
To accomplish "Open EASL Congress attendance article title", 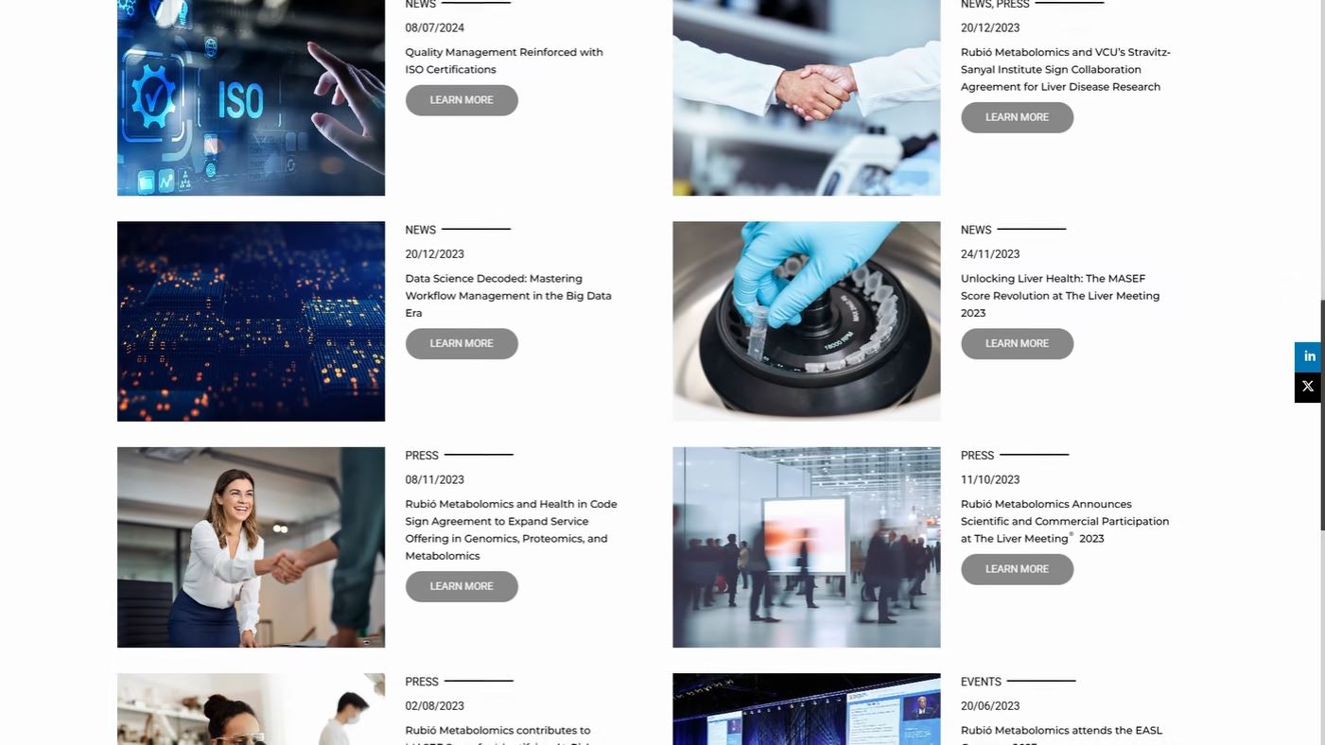I will click(1061, 736).
